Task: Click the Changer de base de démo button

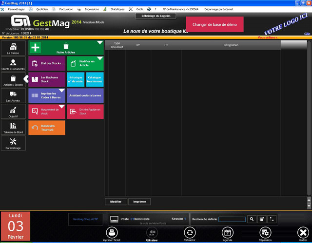Action: coord(214,24)
